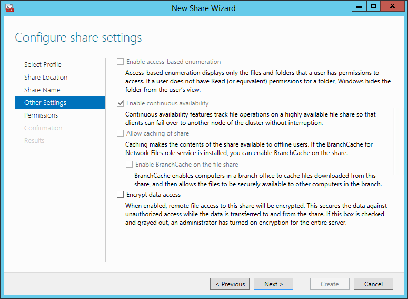Viewport: 408px width, 299px height.
Task: Click the Results step in sidebar
Action: pyautogui.click(x=34, y=140)
